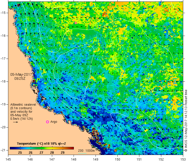Click longitude axis label '145'
Screen dimensions: 189x161
[x=8, y=159]
